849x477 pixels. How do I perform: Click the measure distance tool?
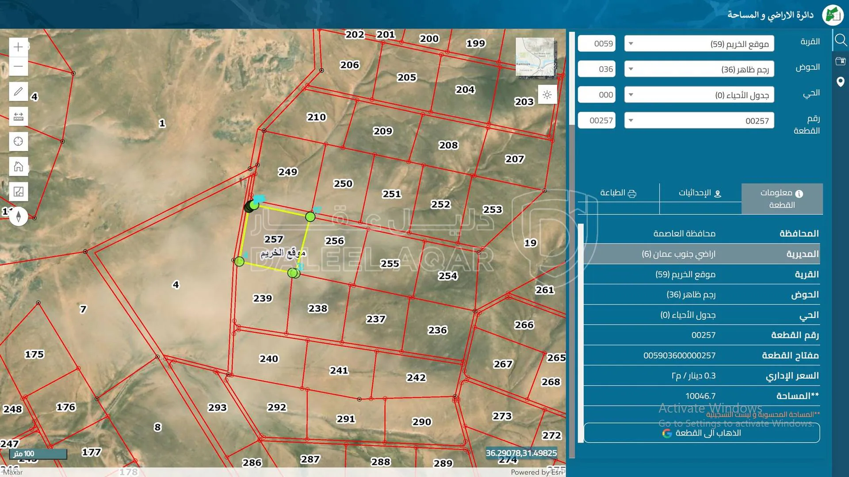pos(18,117)
